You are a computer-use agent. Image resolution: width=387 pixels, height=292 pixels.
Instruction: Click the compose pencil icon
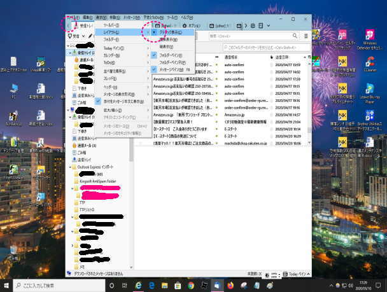point(90,36)
